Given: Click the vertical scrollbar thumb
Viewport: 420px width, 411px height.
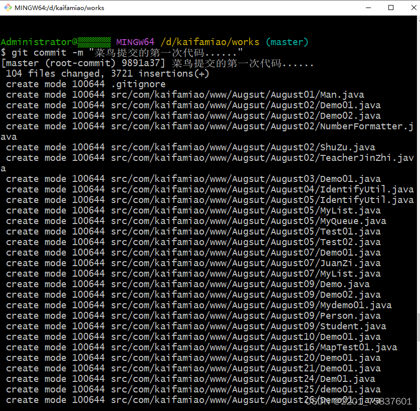Looking at the screenshot, I should [x=418, y=327].
